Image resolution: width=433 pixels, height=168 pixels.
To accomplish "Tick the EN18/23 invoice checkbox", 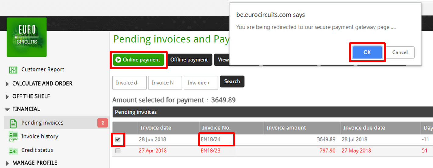I will coord(118,151).
